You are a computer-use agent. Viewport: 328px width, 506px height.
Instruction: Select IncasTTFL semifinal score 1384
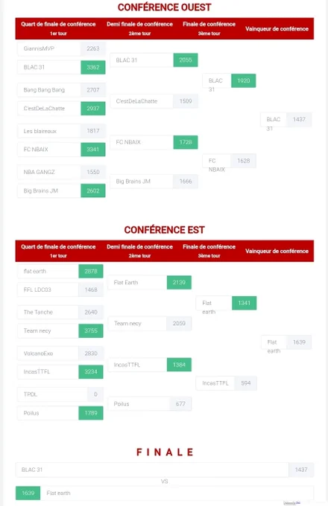179,365
